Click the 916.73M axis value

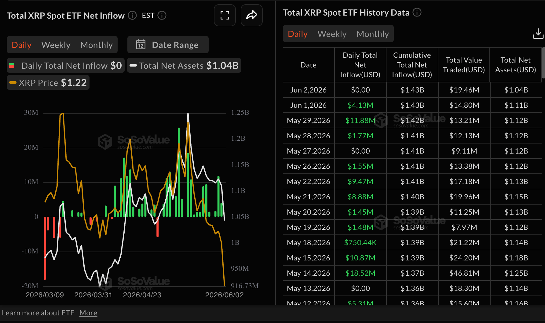pos(245,286)
